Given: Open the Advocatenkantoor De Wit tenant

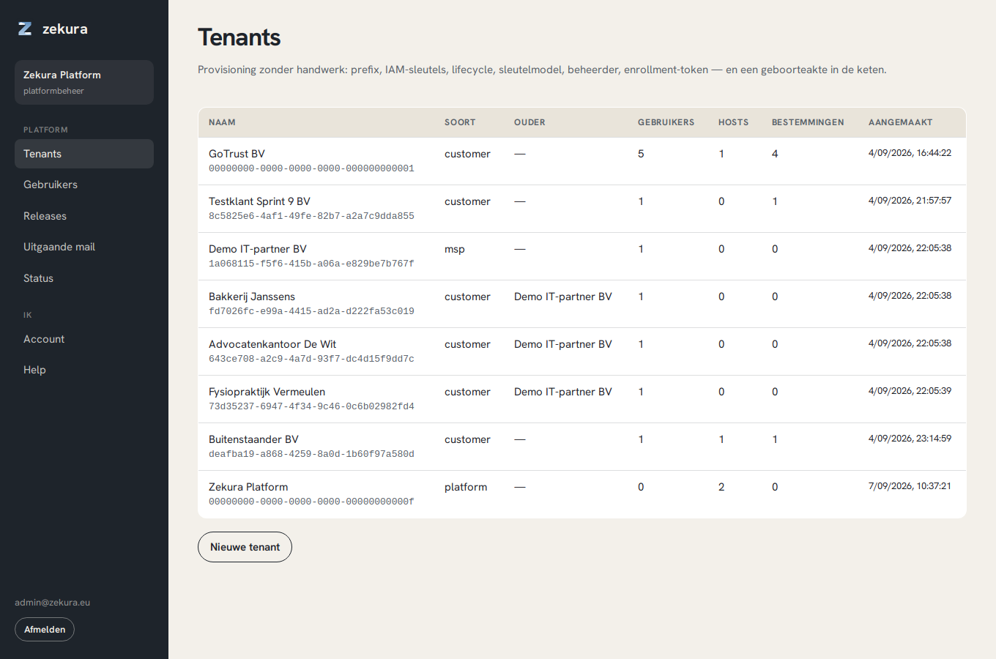Looking at the screenshot, I should point(272,344).
